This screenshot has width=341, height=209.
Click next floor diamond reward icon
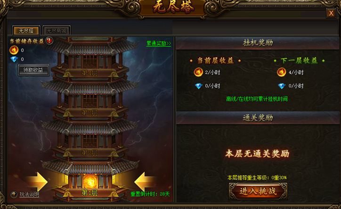[x=282, y=86]
